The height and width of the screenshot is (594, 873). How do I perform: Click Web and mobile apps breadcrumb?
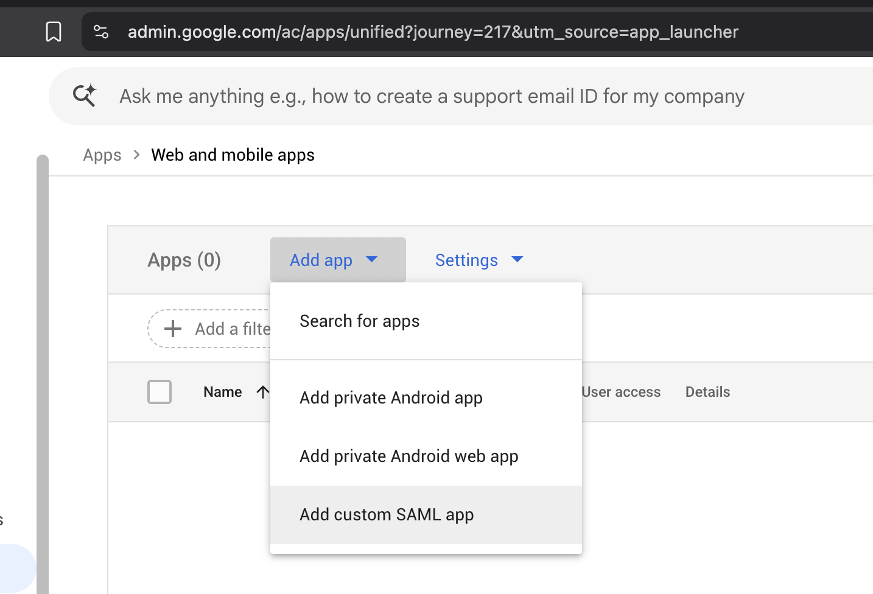tap(233, 155)
